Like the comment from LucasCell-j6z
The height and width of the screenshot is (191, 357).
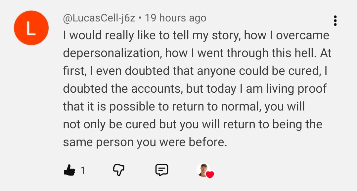tap(68, 170)
